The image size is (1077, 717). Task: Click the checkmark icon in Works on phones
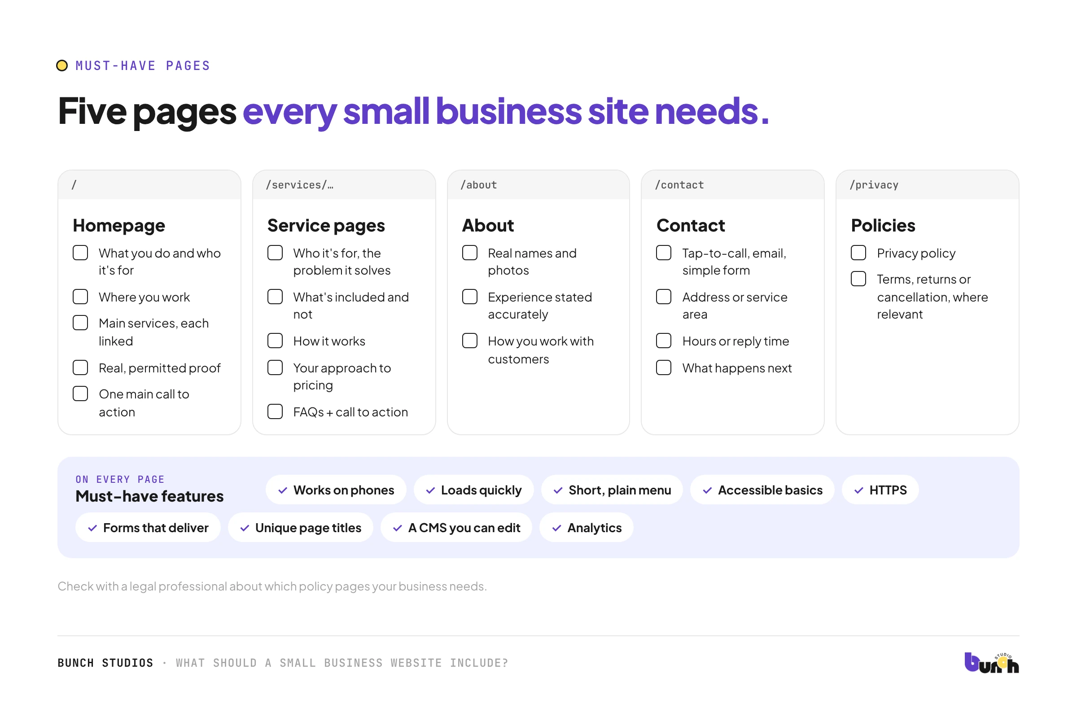pos(283,490)
